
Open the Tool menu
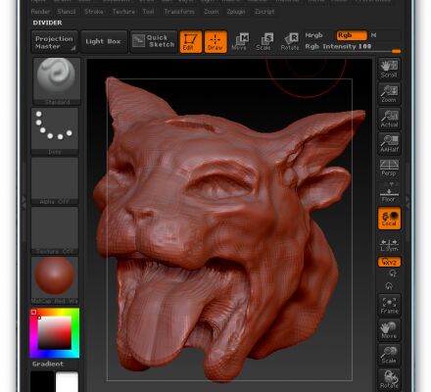(148, 12)
